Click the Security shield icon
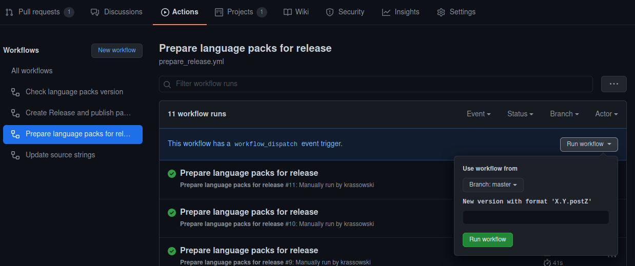This screenshot has height=266, width=635. [x=330, y=12]
